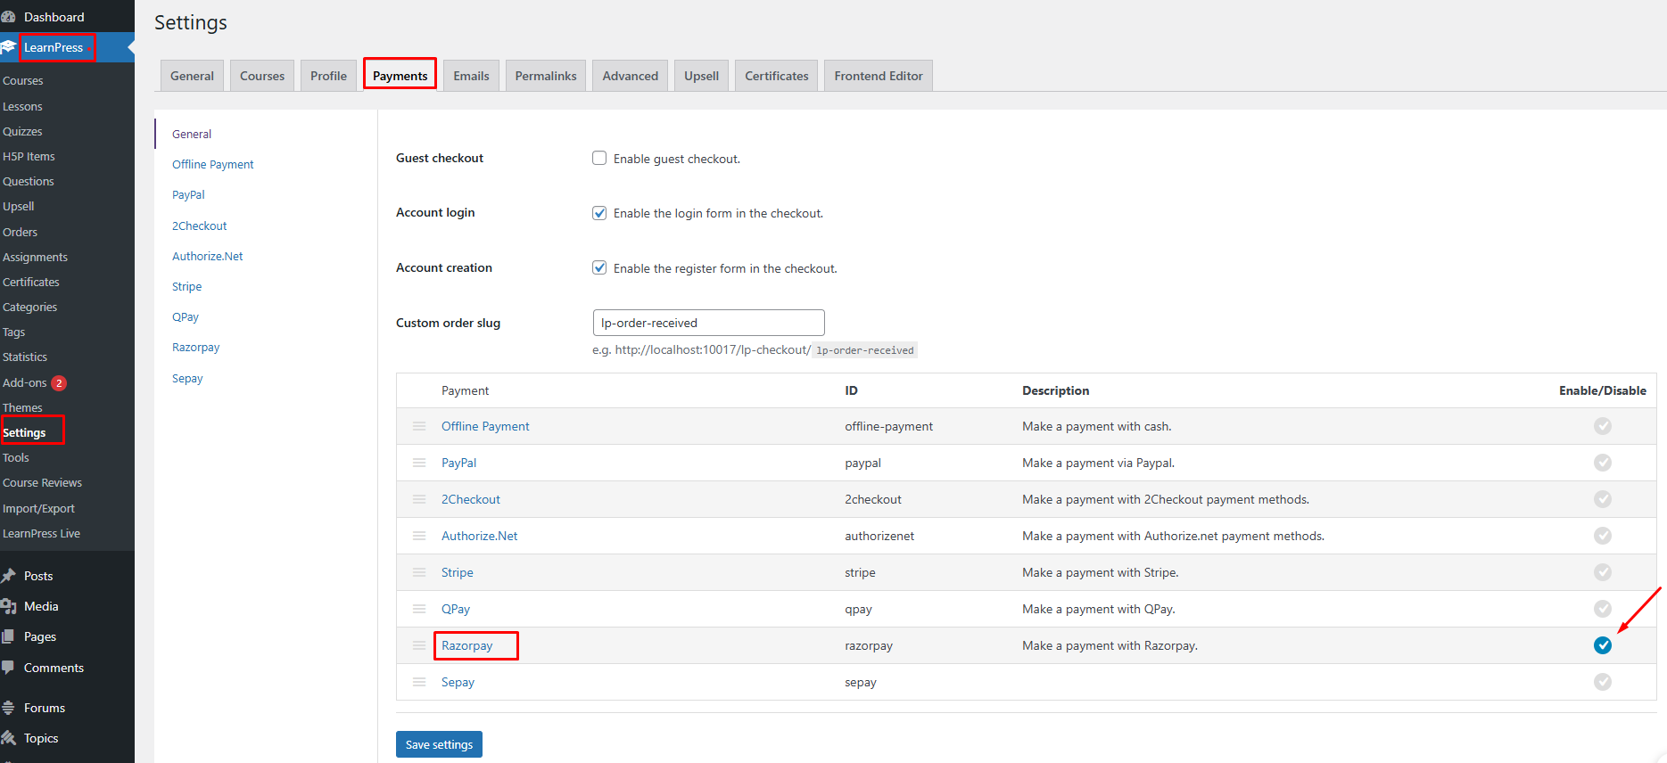
Task: Click the Posts pin icon
Action: click(8, 576)
